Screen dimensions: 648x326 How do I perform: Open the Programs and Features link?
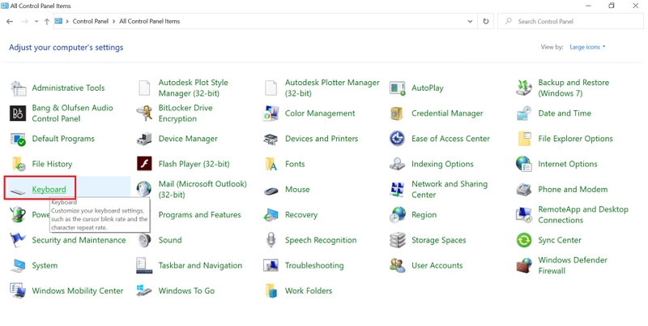pyautogui.click(x=199, y=215)
